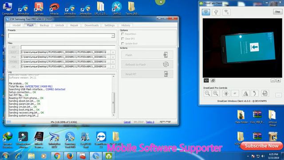Click the plus button below DroidCam preview
This screenshot has height=160, width=284.
(x=278, y=80)
